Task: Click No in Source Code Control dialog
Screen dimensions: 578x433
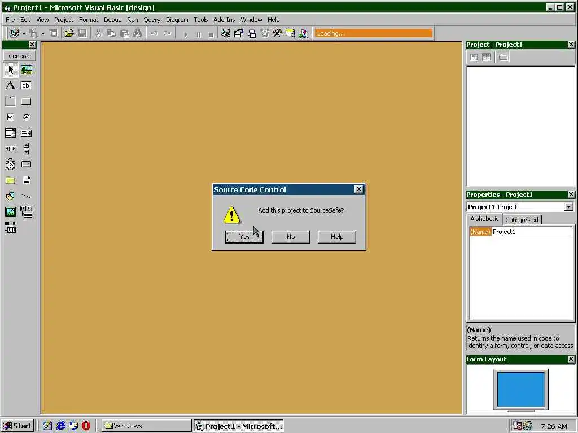Action: tap(291, 237)
